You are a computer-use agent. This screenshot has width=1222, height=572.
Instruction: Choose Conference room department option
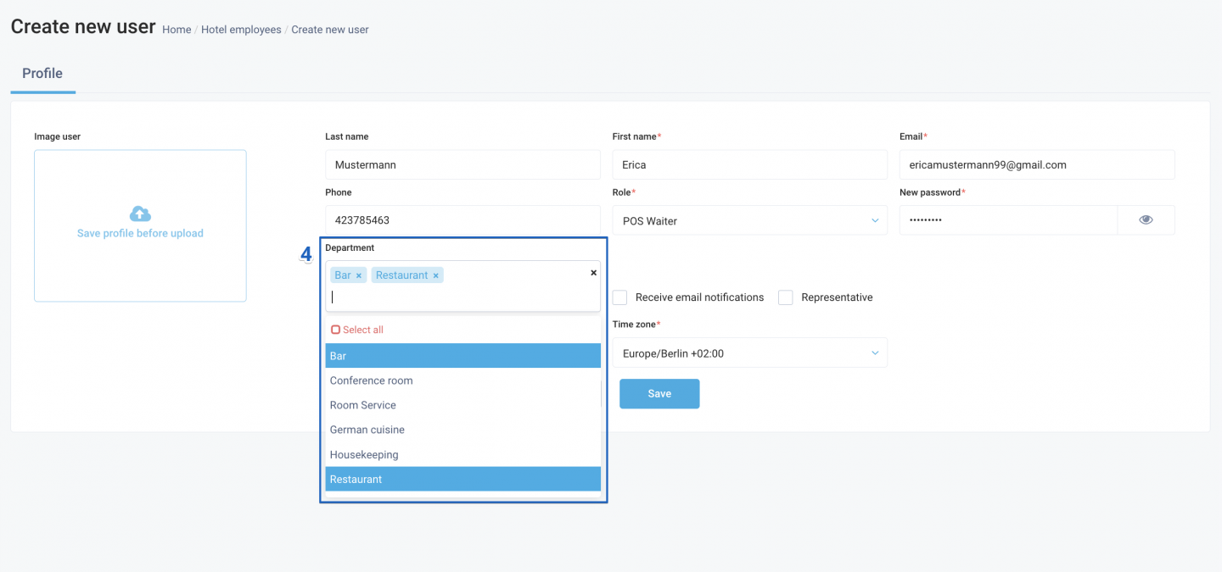(463, 380)
